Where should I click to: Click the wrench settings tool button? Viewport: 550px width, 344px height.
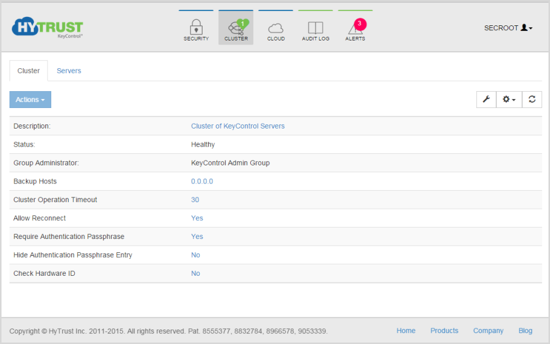[x=486, y=100]
